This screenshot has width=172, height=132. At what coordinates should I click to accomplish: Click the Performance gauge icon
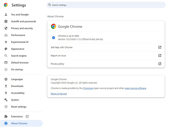point(6,35)
